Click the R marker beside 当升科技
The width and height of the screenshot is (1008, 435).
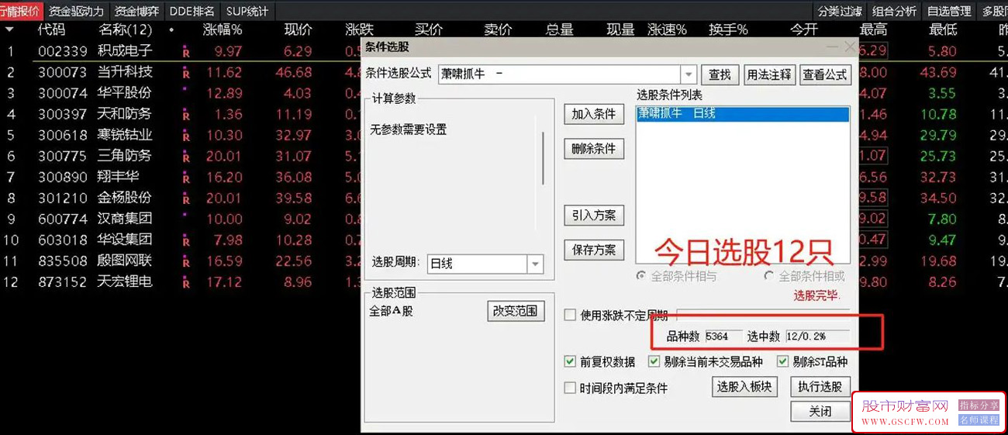185,74
